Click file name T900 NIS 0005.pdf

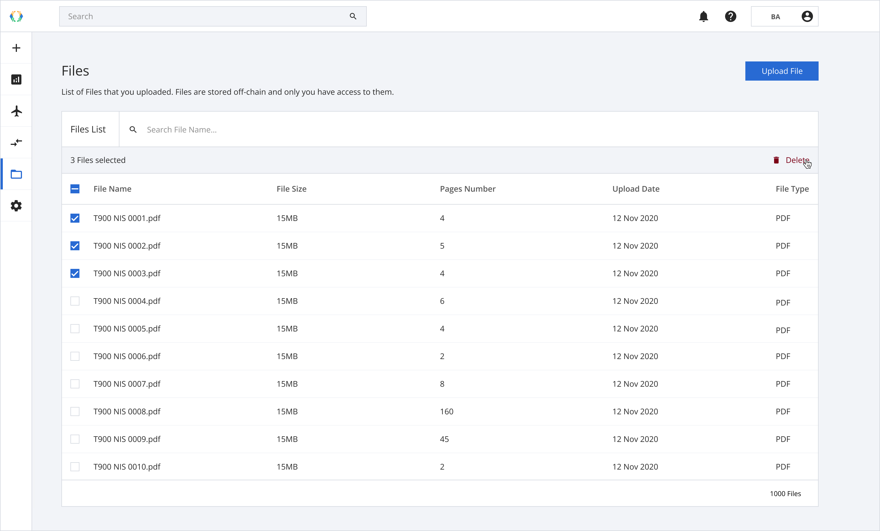tap(127, 329)
